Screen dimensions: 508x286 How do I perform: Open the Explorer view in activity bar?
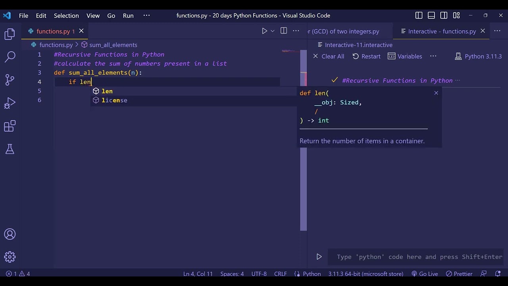point(10,34)
